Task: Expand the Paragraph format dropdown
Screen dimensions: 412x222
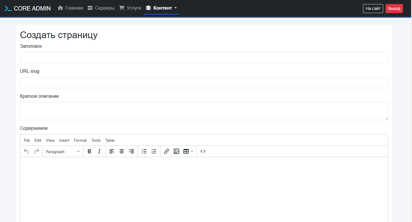Action: (63, 152)
